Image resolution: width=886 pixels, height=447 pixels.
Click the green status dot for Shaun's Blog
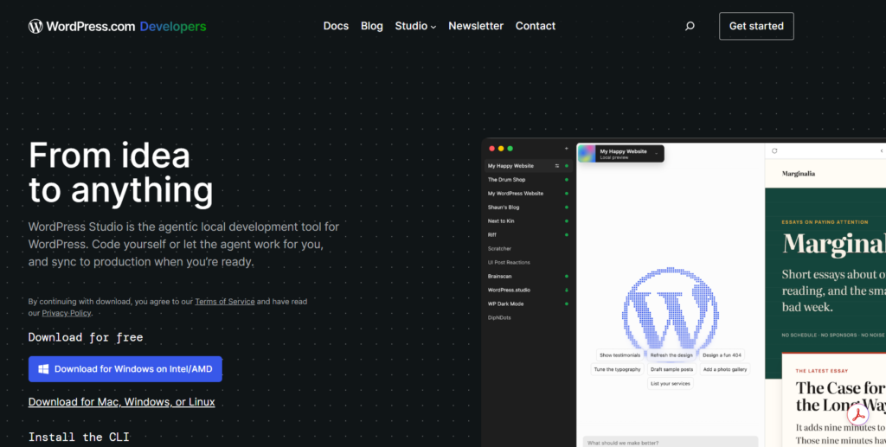click(567, 208)
